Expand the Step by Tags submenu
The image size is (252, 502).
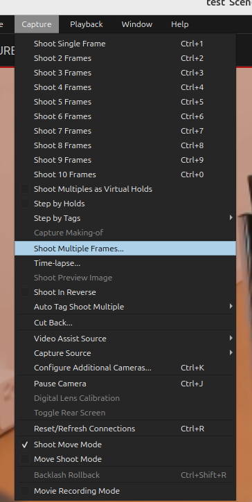point(125,218)
